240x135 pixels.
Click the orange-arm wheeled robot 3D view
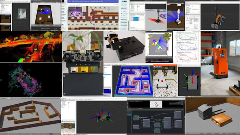pos(220,17)
